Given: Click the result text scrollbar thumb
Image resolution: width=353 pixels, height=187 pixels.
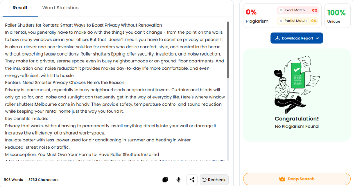Looking at the screenshot, I should click(228, 49).
